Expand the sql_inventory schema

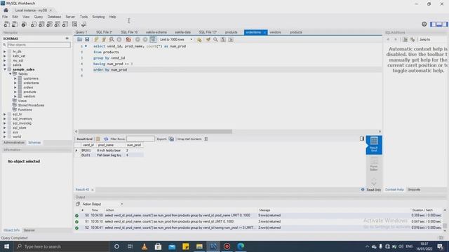[5, 118]
